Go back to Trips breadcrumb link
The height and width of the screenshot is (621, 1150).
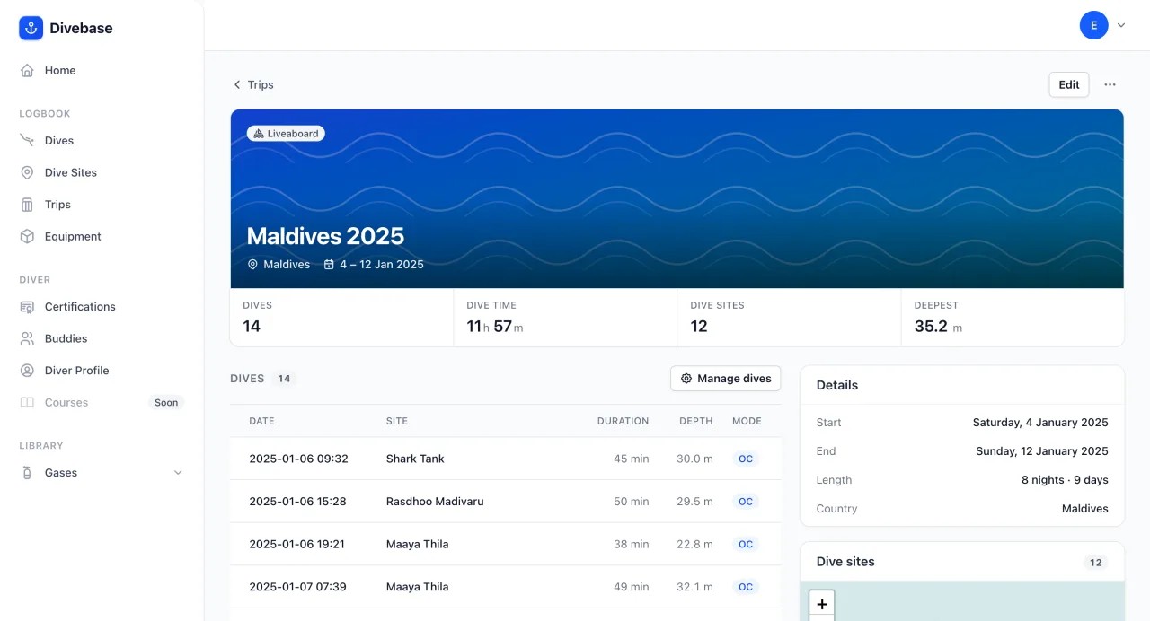[253, 84]
